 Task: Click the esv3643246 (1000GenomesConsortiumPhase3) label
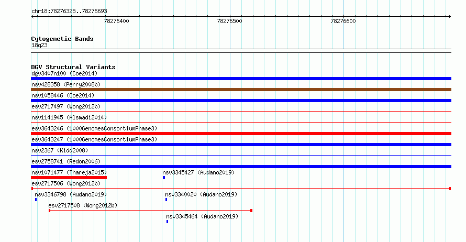click(94, 128)
